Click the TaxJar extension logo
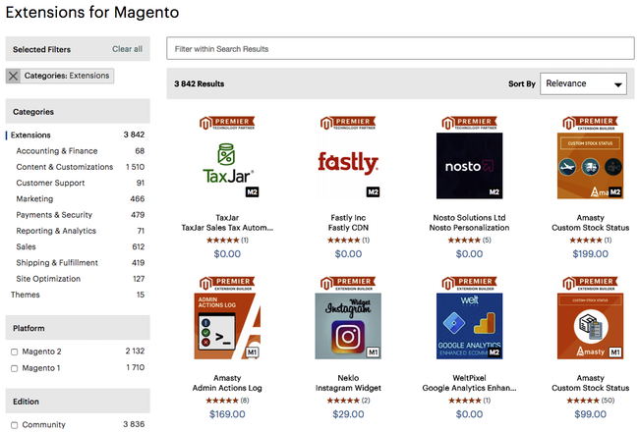 click(227, 164)
